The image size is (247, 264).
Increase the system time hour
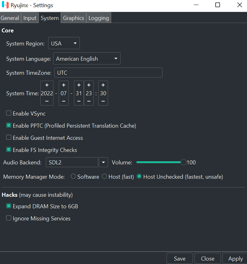pyautogui.click(x=89, y=85)
